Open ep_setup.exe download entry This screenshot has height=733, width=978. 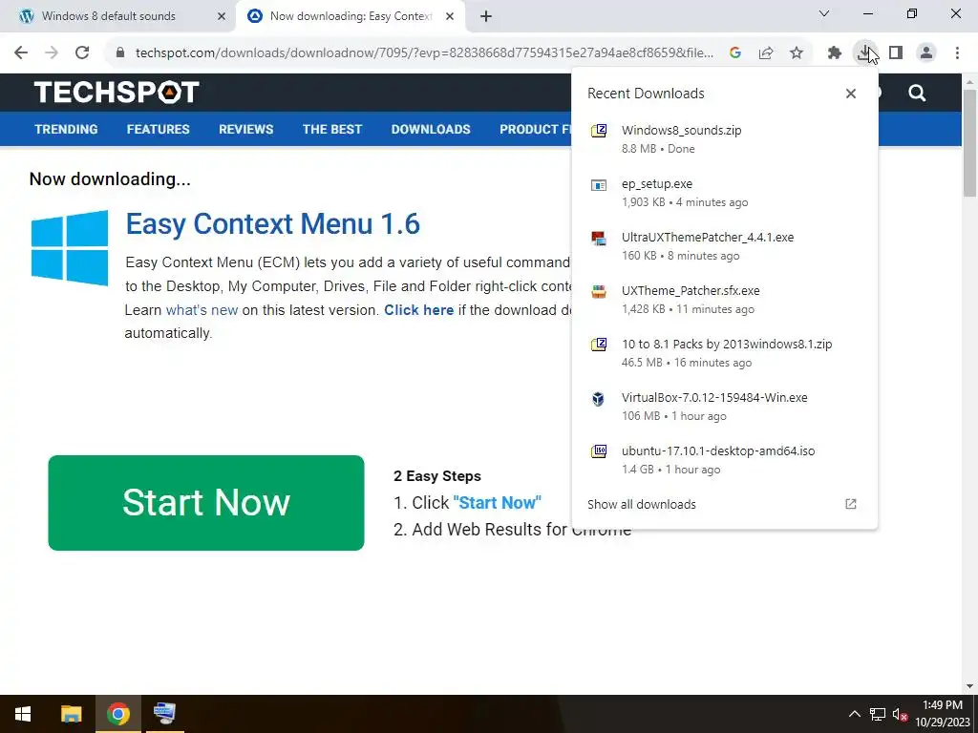pyautogui.click(x=724, y=193)
